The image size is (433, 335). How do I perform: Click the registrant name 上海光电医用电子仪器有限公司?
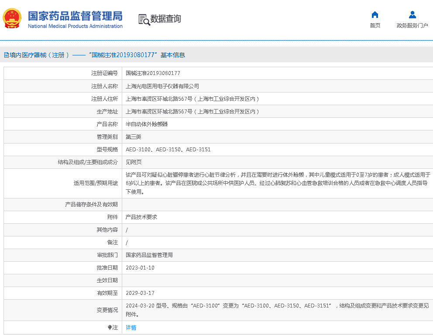[162, 86]
